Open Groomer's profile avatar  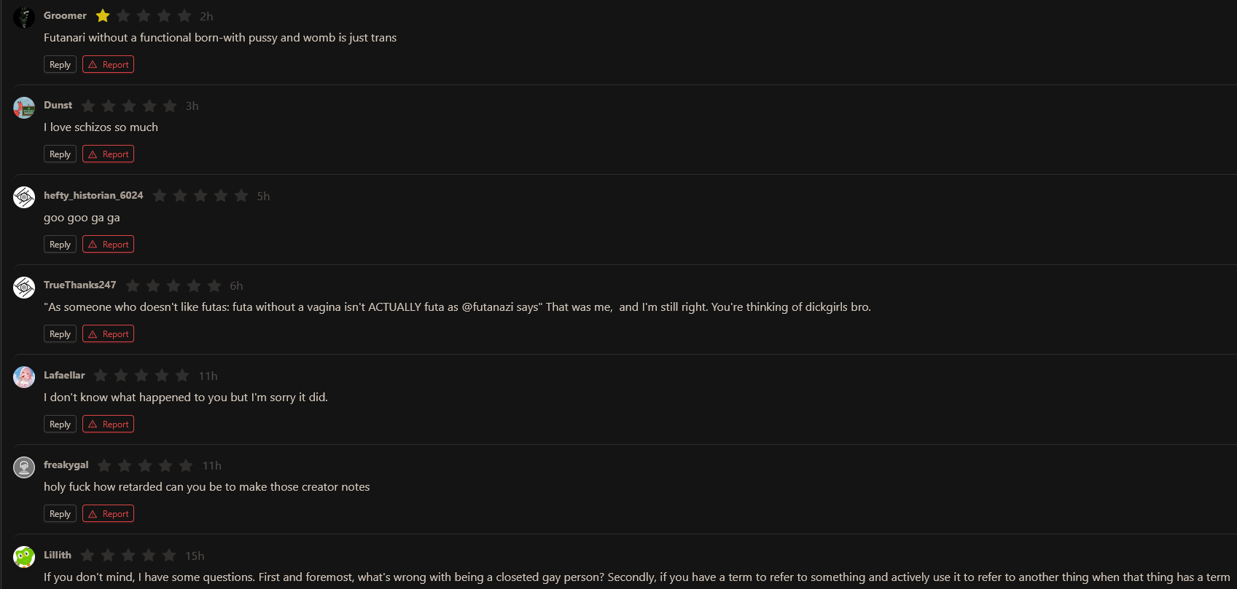24,17
